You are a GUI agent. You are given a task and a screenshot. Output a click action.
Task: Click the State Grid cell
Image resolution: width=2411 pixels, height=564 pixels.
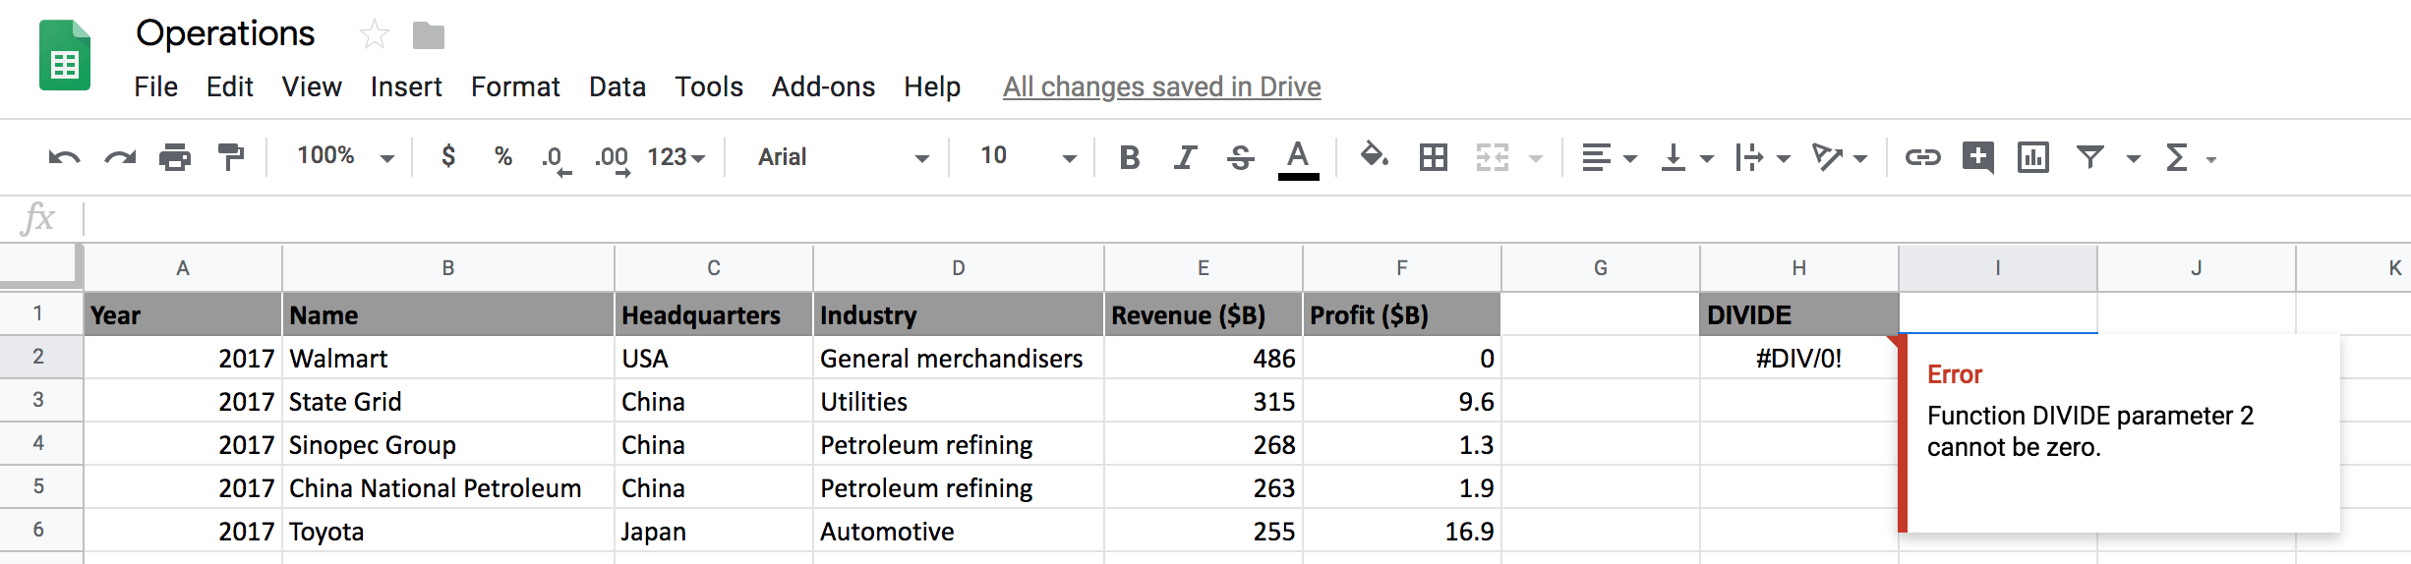(447, 401)
